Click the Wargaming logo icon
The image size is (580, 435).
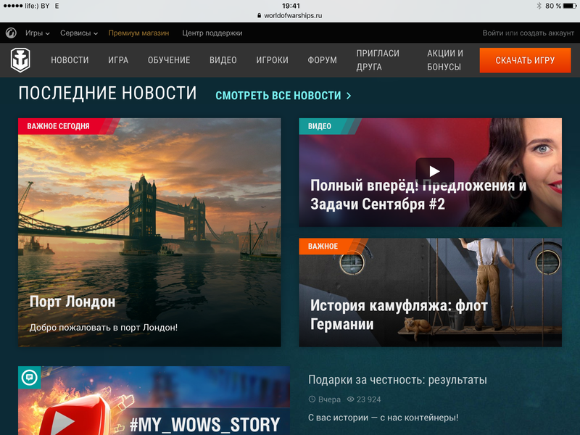click(11, 33)
